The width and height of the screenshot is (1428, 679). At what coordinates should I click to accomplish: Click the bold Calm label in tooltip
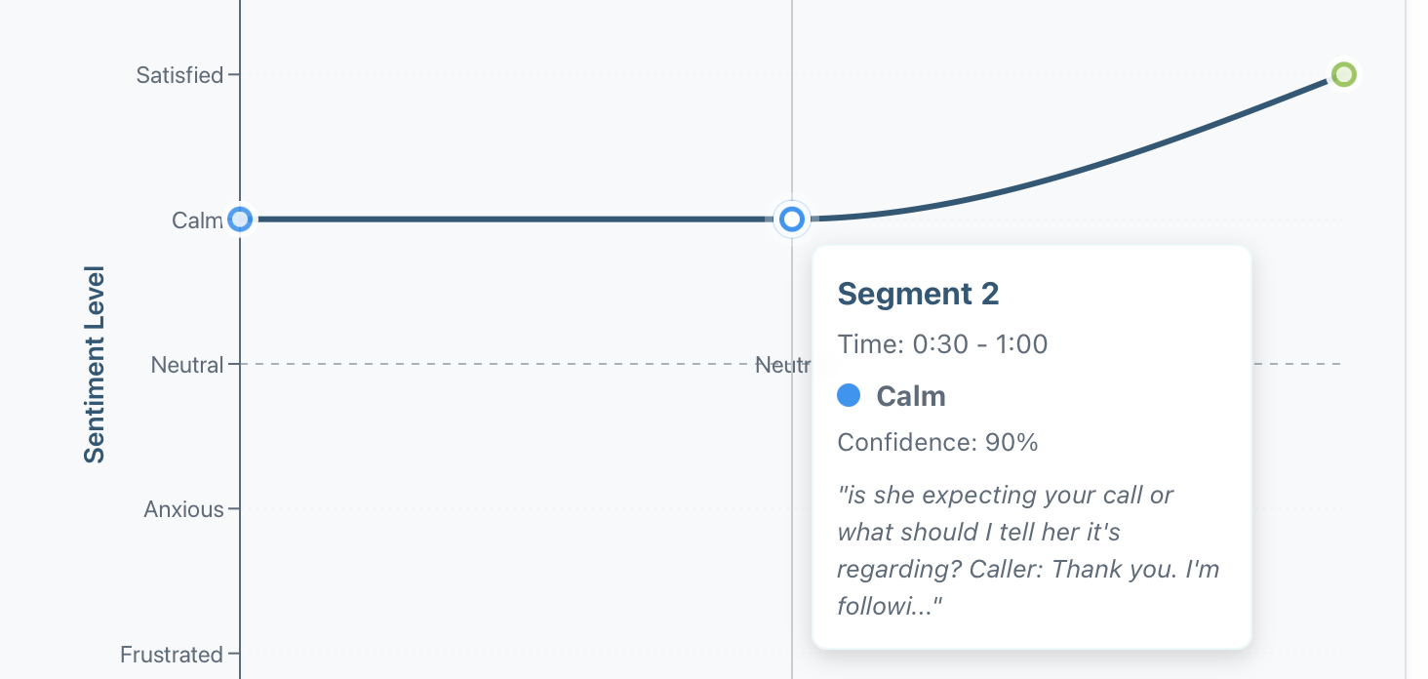(x=910, y=395)
